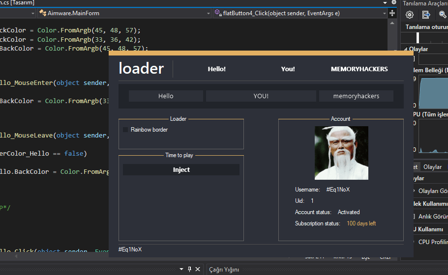Image resolution: width=448 pixels, height=275 pixels.
Task: Click the CPU usage graph
Action: pyautogui.click(x=433, y=137)
